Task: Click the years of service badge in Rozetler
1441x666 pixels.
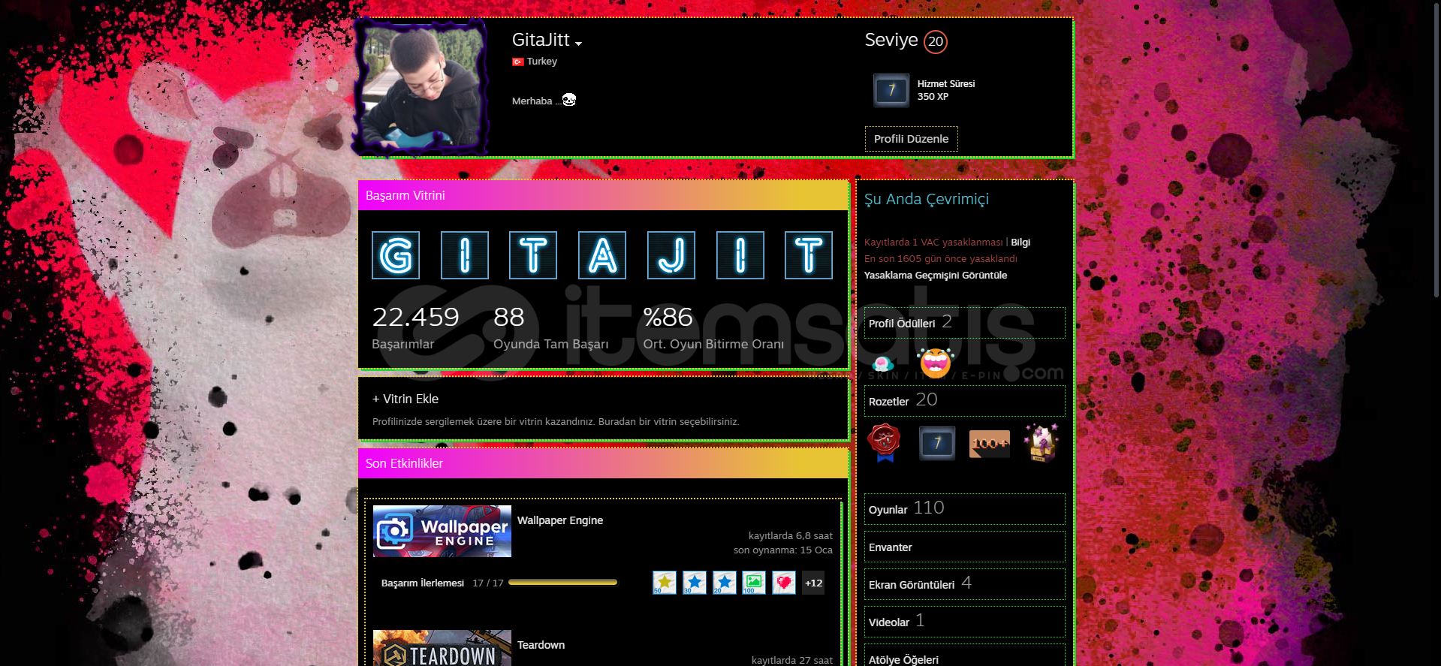Action: (x=937, y=443)
